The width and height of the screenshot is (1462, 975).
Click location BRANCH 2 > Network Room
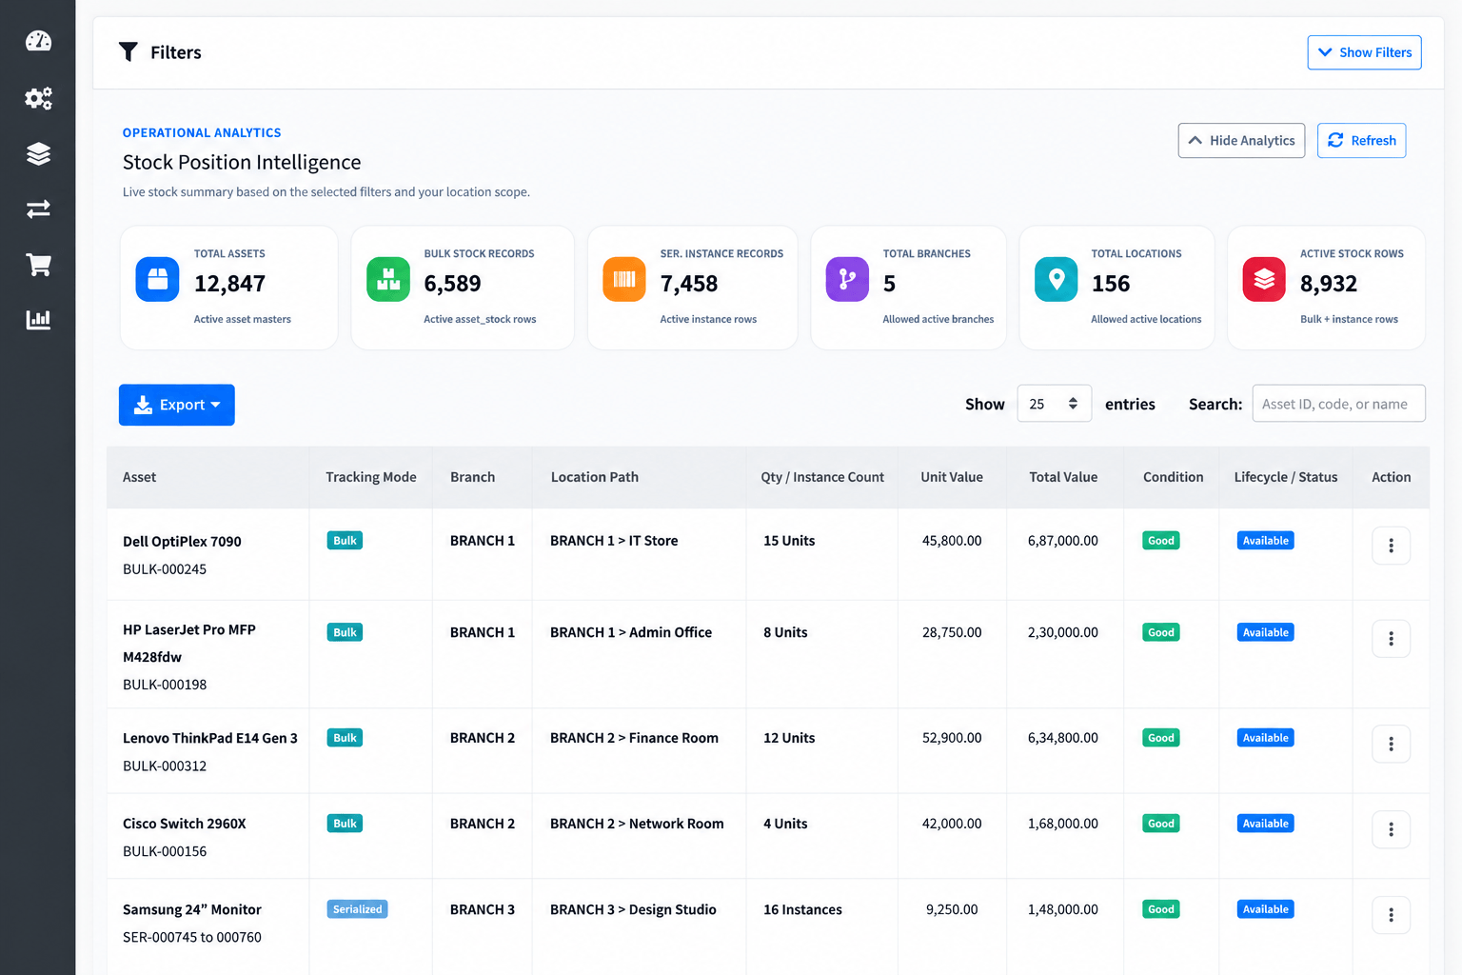click(x=637, y=824)
